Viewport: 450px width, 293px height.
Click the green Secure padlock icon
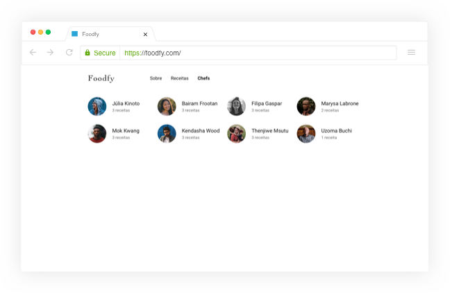87,53
